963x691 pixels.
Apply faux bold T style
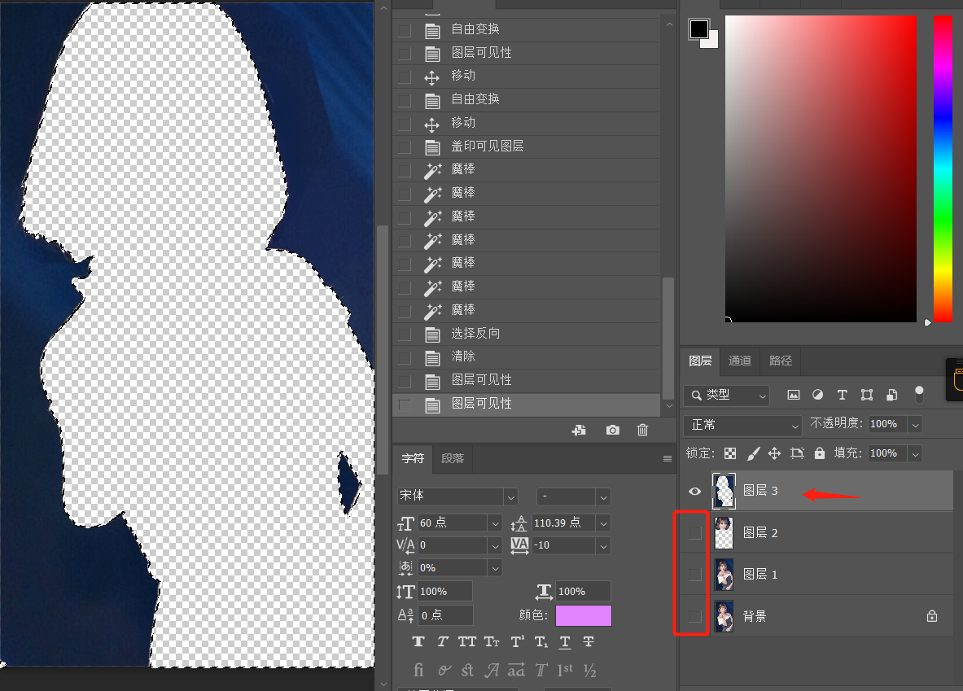pos(418,641)
